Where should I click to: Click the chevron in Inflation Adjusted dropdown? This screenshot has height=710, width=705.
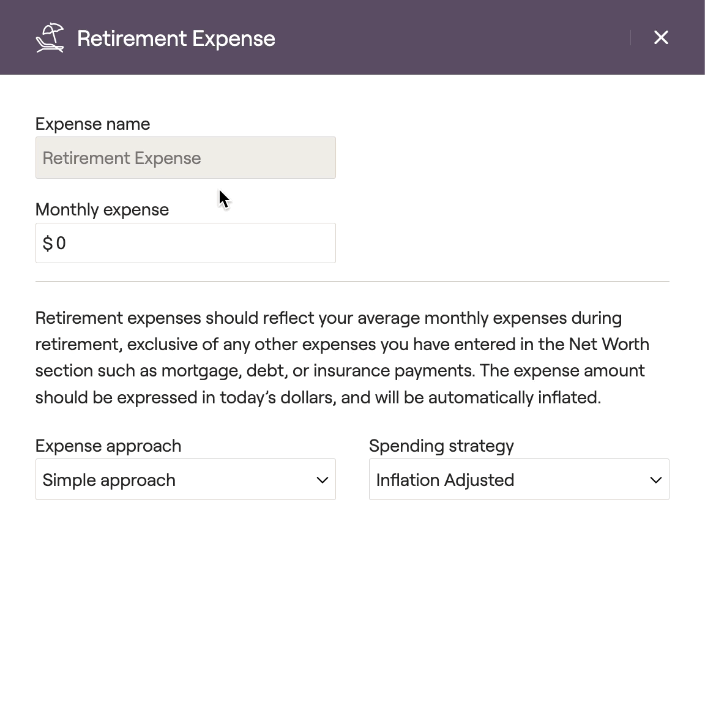[655, 480]
